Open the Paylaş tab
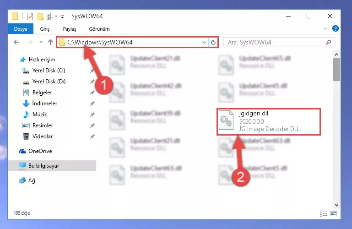The width and height of the screenshot is (352, 229). [x=70, y=29]
